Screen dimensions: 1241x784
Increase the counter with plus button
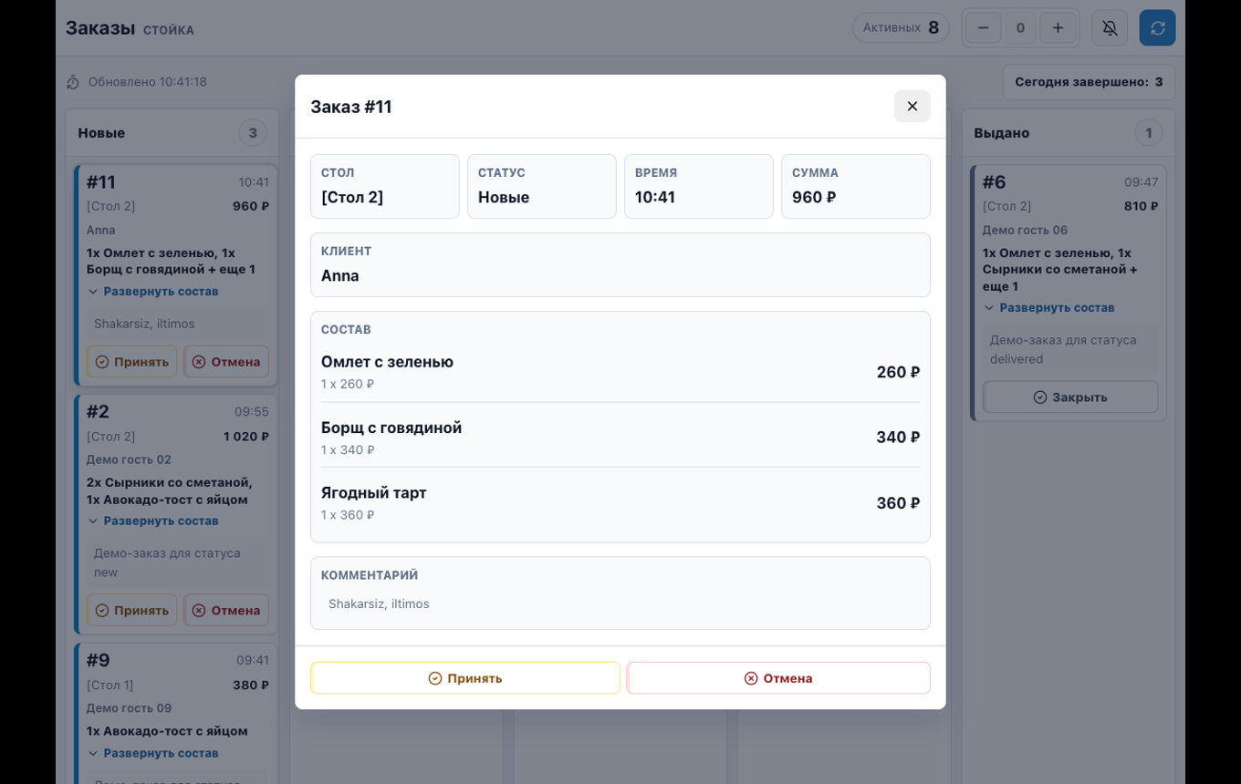[1058, 28]
